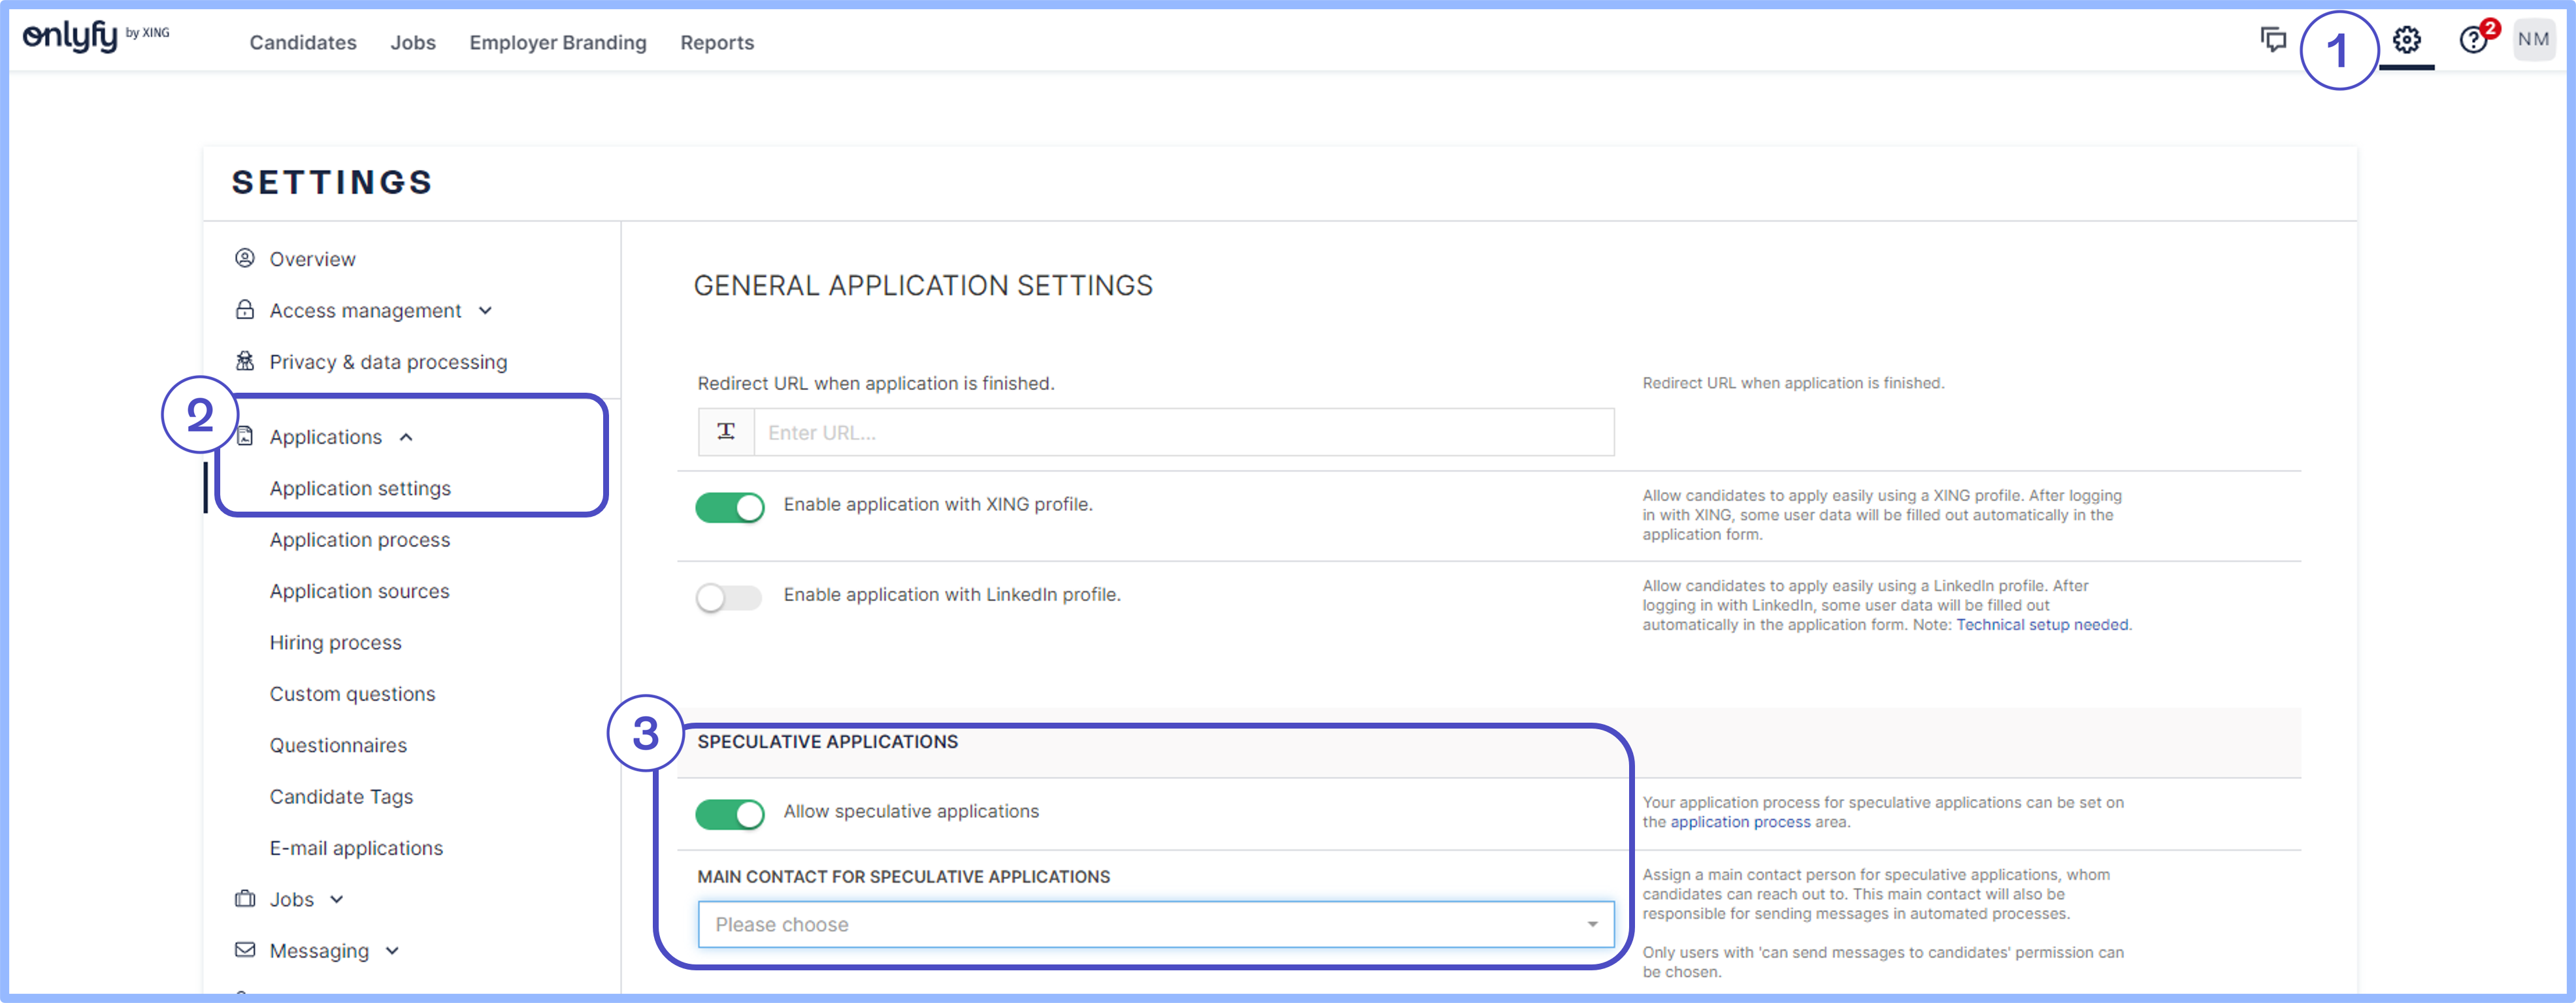Screen dimensions: 2576x1003
Task: Click the chat feedback icon
Action: (2273, 40)
